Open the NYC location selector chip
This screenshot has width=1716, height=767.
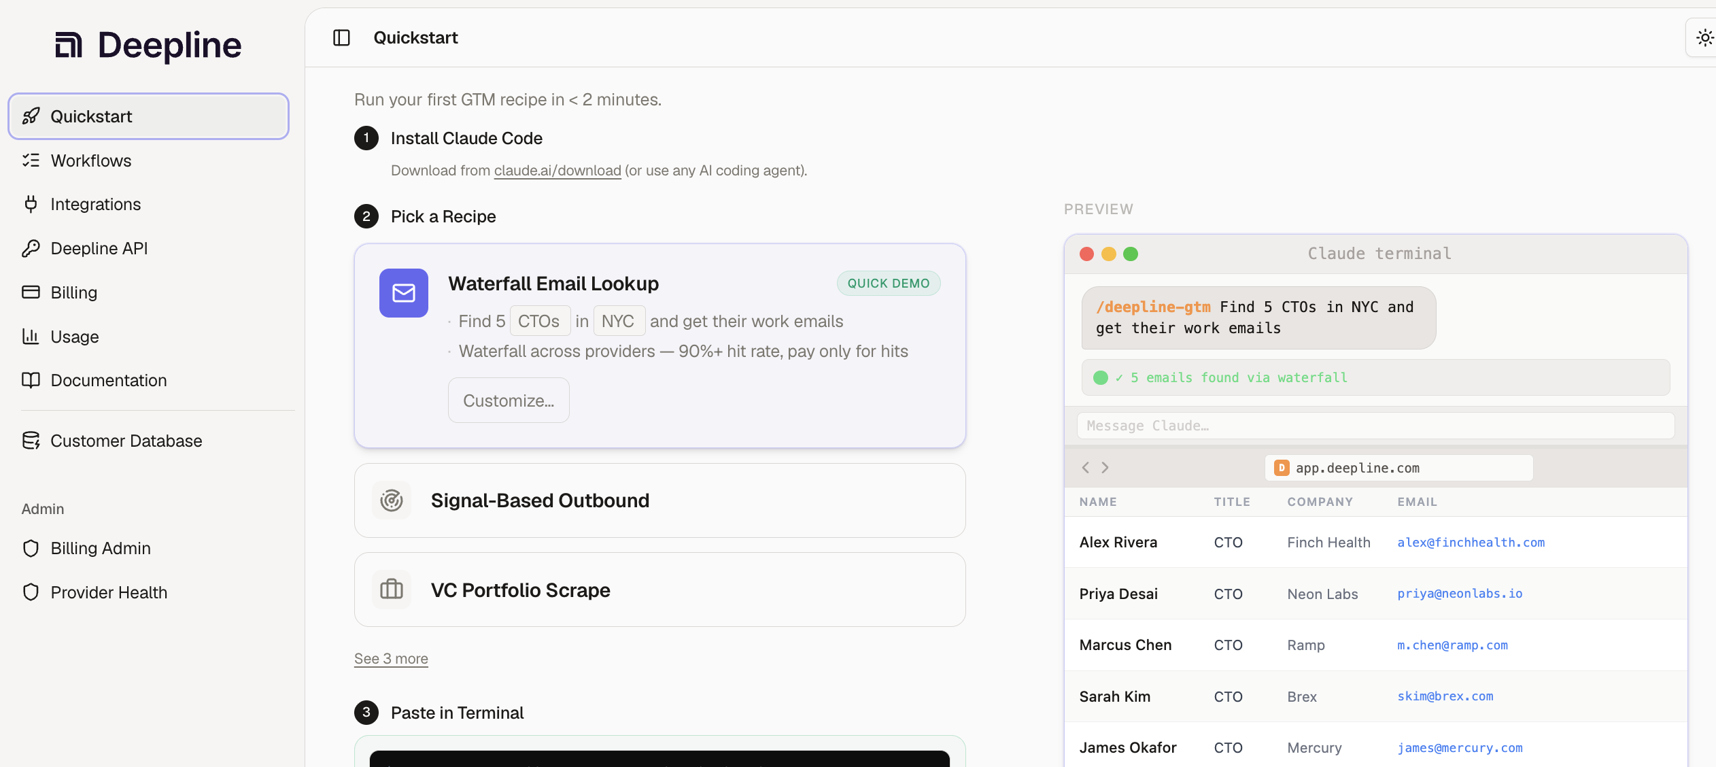tap(619, 321)
